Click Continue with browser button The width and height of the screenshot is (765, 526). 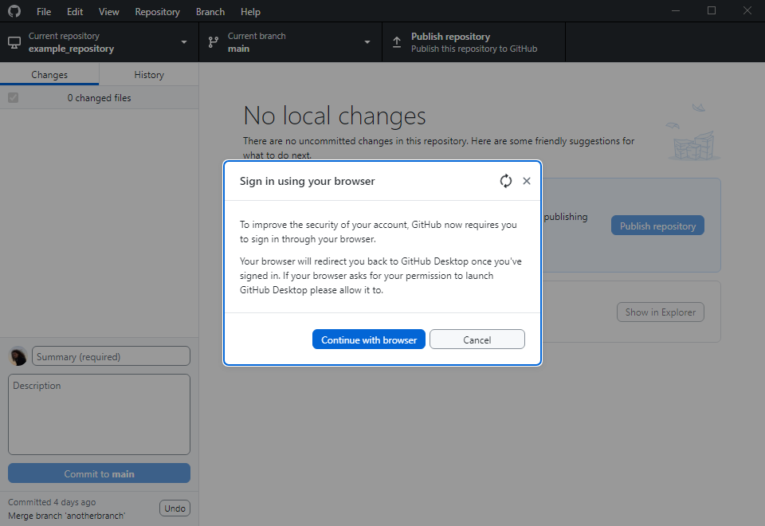click(369, 340)
